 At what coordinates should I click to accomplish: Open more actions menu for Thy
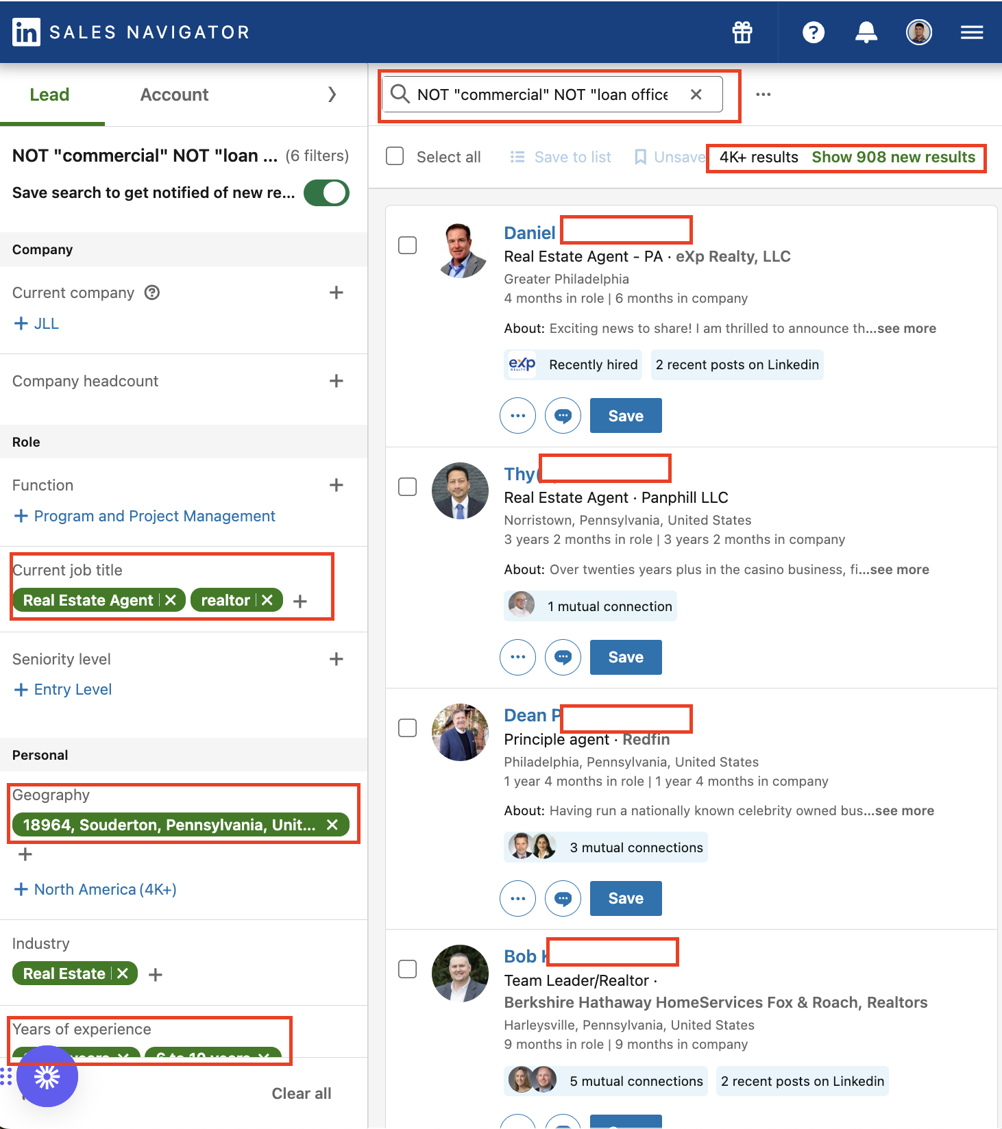[x=518, y=657]
